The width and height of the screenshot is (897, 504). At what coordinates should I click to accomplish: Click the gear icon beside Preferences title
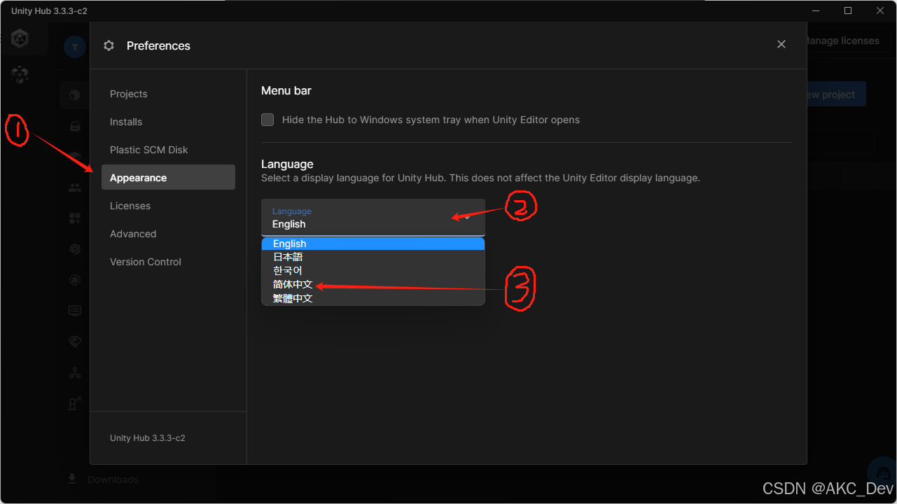[x=109, y=45]
